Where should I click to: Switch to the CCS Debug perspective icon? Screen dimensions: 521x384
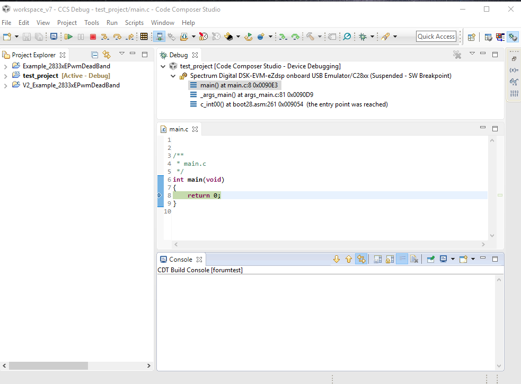point(513,37)
